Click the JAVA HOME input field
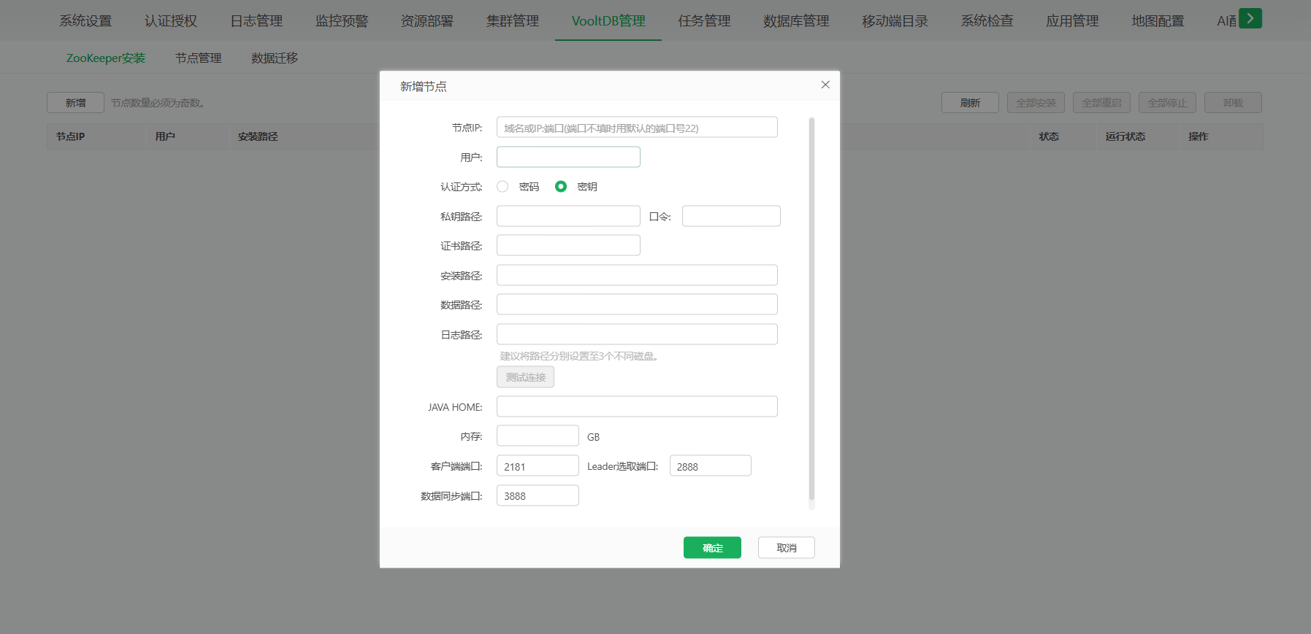The width and height of the screenshot is (1311, 634). pos(636,406)
